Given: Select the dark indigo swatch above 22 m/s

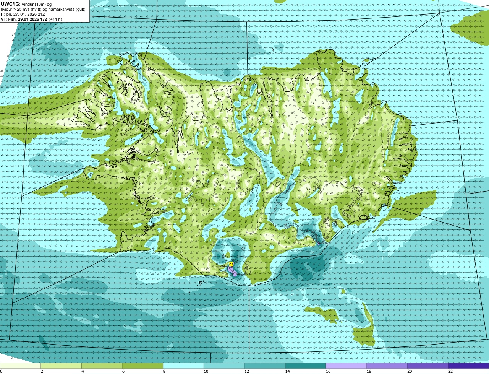Looking at the screenshot, I should [468, 366].
